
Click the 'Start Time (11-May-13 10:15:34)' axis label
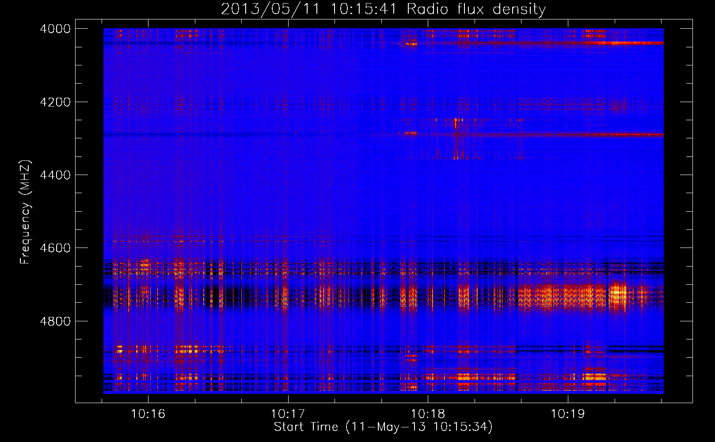383,427
